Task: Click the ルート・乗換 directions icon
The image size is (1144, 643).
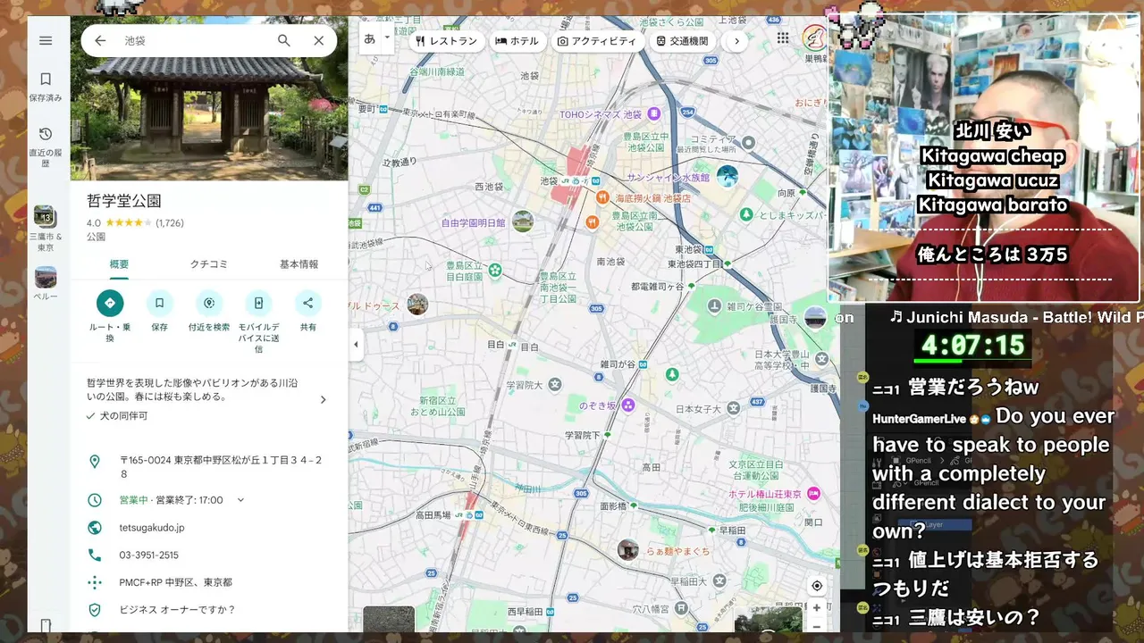Action: [110, 303]
